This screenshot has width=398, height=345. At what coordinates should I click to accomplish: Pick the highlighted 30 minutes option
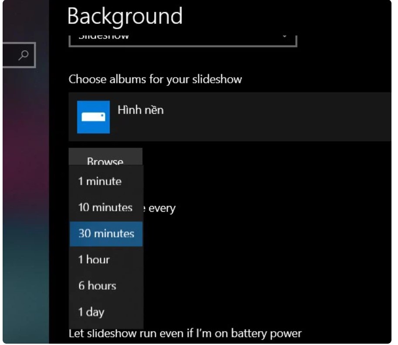[x=106, y=233]
